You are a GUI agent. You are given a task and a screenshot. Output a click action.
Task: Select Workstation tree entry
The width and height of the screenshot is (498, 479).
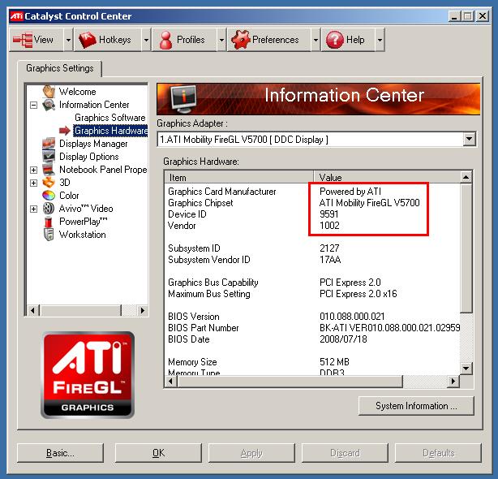(x=83, y=235)
